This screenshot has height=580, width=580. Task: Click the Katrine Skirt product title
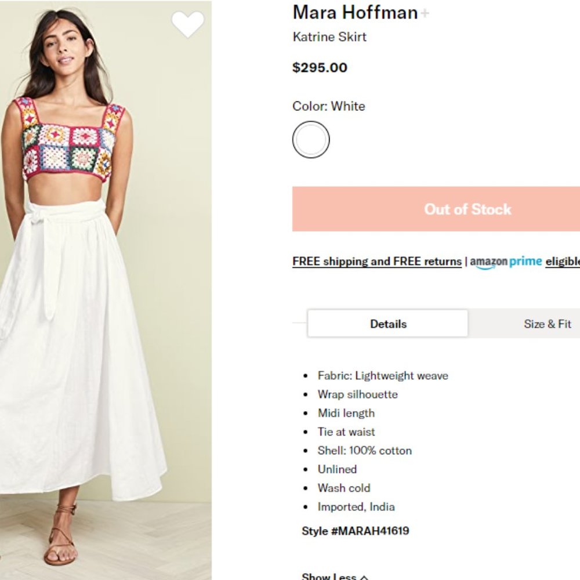(329, 37)
